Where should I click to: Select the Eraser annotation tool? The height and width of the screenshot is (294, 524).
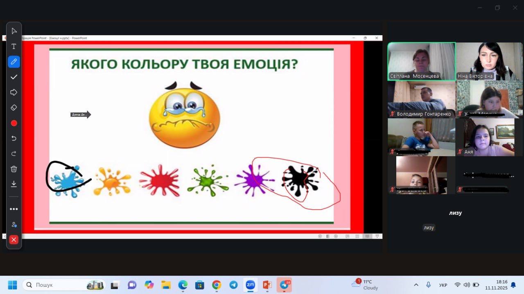coord(14,108)
